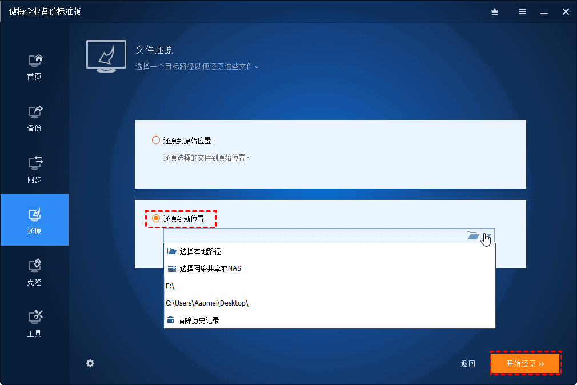Open the Restore (还原) sidebar section
577x385 pixels.
pyautogui.click(x=35, y=220)
